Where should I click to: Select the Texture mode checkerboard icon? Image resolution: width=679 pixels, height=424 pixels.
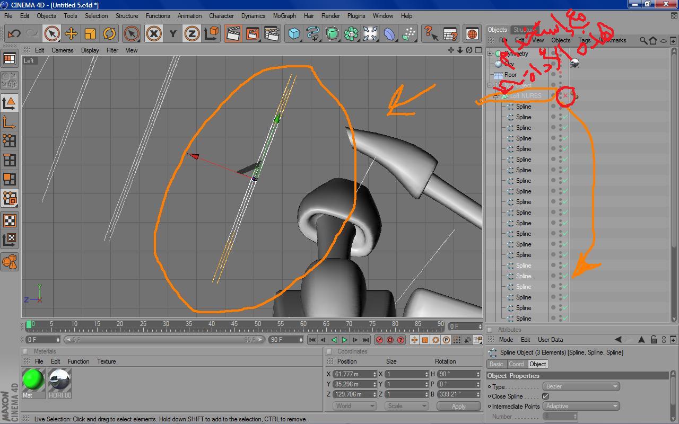[10, 220]
